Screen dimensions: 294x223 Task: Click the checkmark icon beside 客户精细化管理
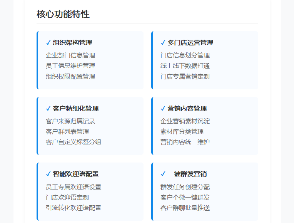pyautogui.click(x=48, y=109)
